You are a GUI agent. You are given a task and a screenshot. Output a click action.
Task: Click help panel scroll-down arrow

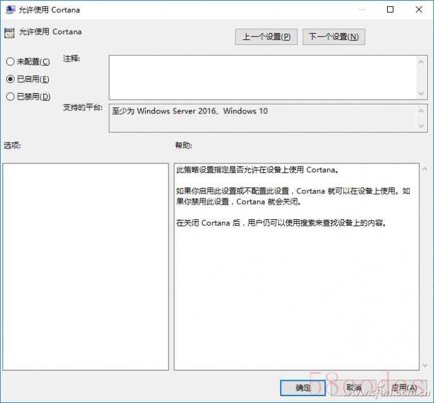point(424,366)
